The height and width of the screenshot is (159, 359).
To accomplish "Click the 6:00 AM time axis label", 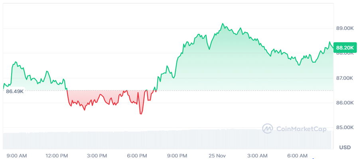I will (298, 155).
